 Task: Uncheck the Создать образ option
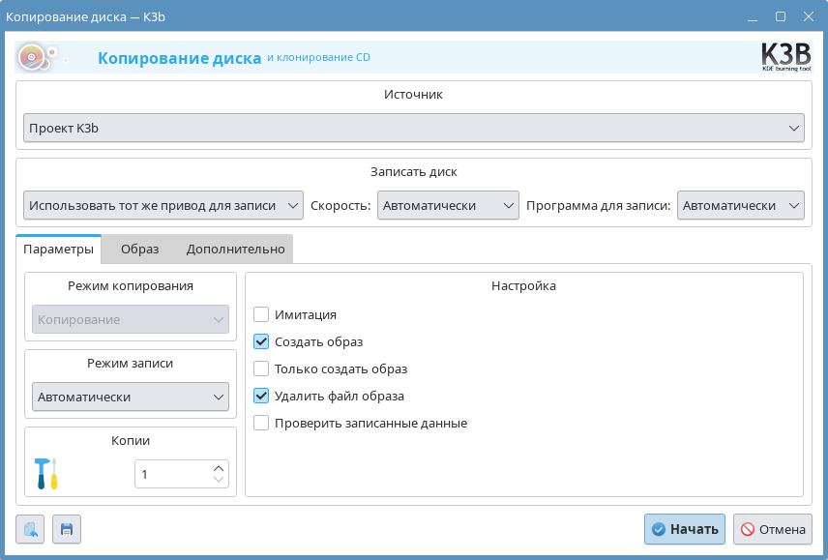[x=261, y=341]
